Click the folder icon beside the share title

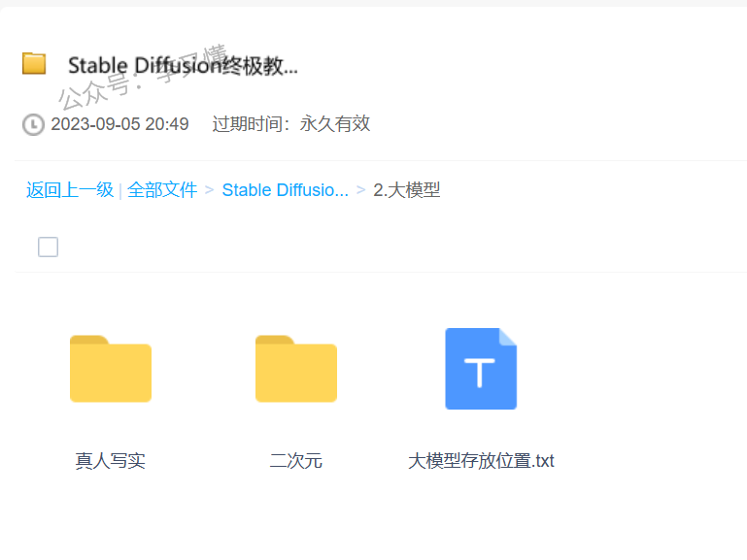(x=34, y=64)
